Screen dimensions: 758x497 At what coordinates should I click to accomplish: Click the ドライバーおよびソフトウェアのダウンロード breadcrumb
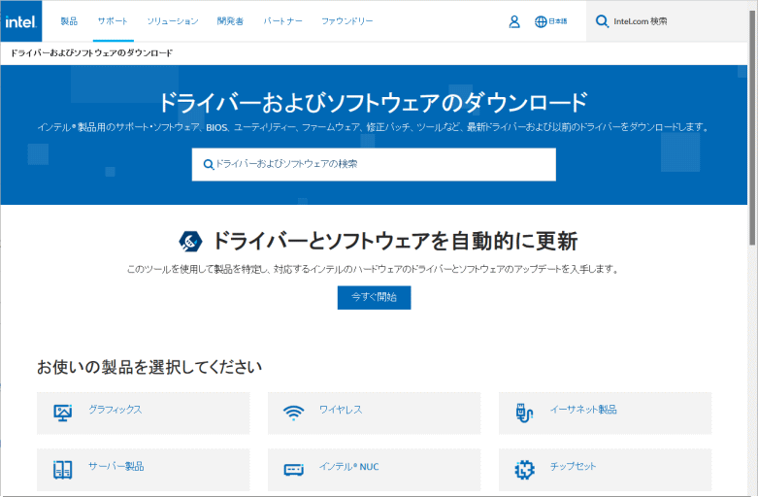click(x=92, y=53)
